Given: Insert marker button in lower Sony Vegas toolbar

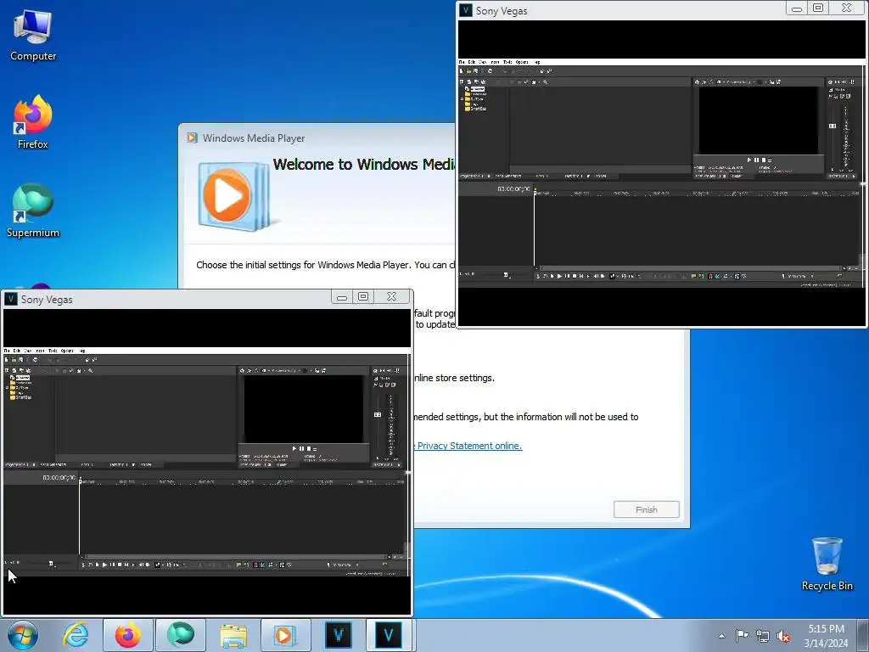Looking at the screenshot, I should (238, 565).
